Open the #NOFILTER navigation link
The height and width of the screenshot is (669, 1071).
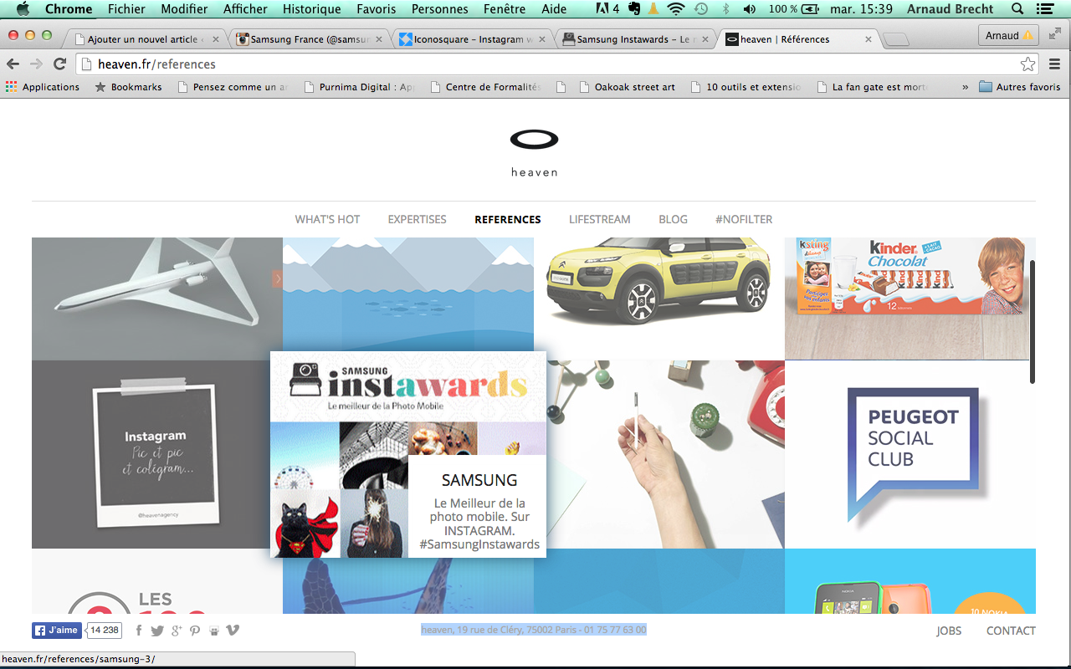(x=743, y=219)
